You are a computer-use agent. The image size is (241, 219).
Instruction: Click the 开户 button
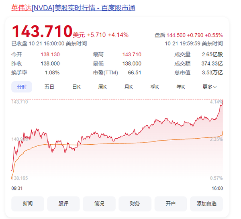171,204
